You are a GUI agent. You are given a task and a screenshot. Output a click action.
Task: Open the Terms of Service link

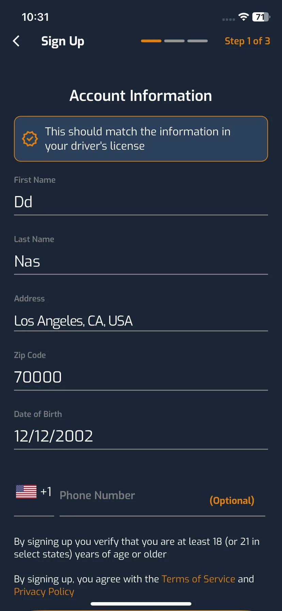pos(198,579)
